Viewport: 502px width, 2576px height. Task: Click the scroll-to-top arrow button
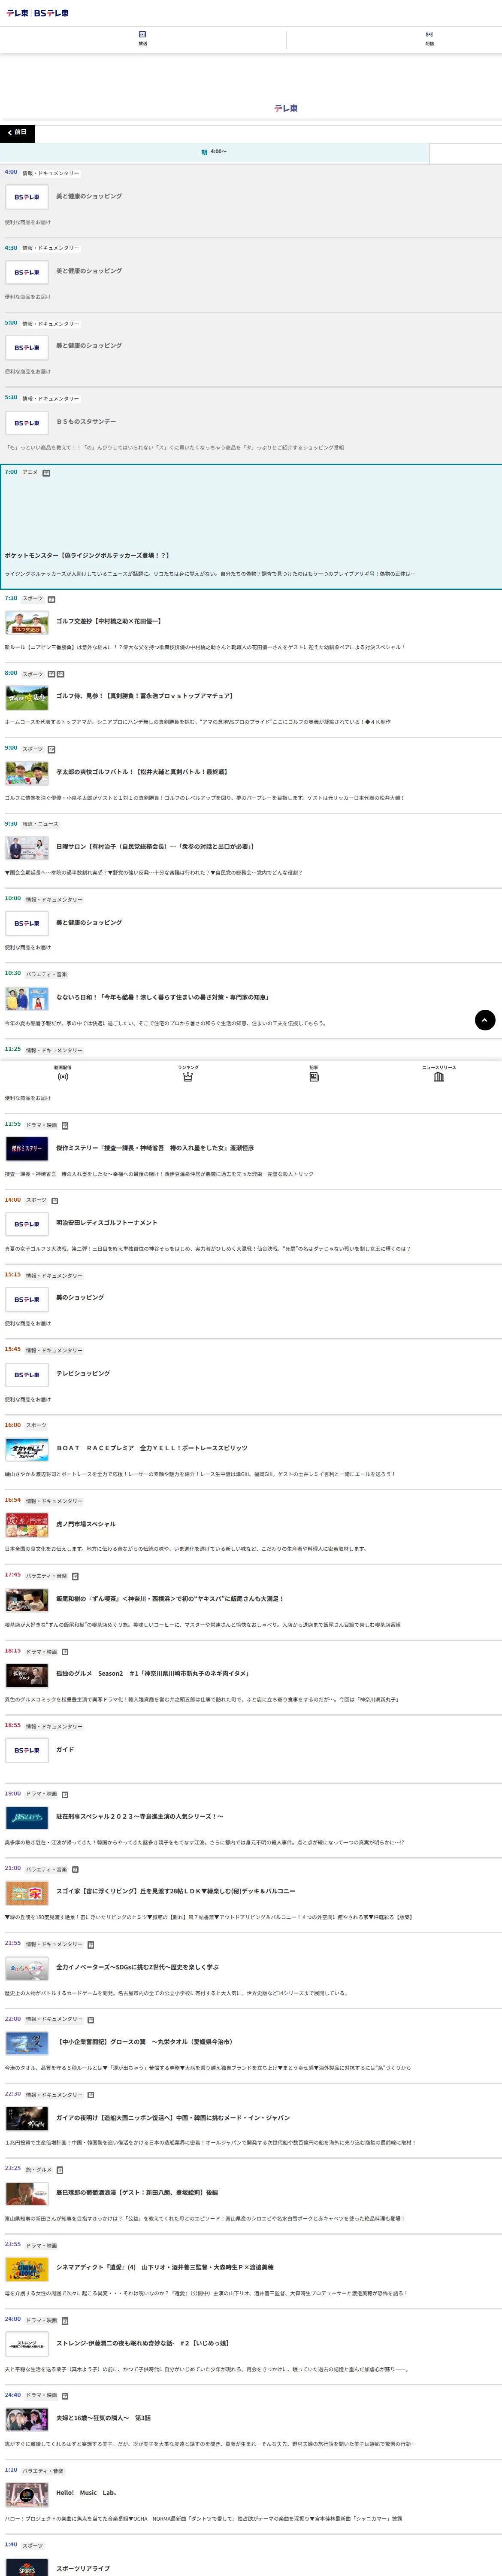click(485, 1020)
